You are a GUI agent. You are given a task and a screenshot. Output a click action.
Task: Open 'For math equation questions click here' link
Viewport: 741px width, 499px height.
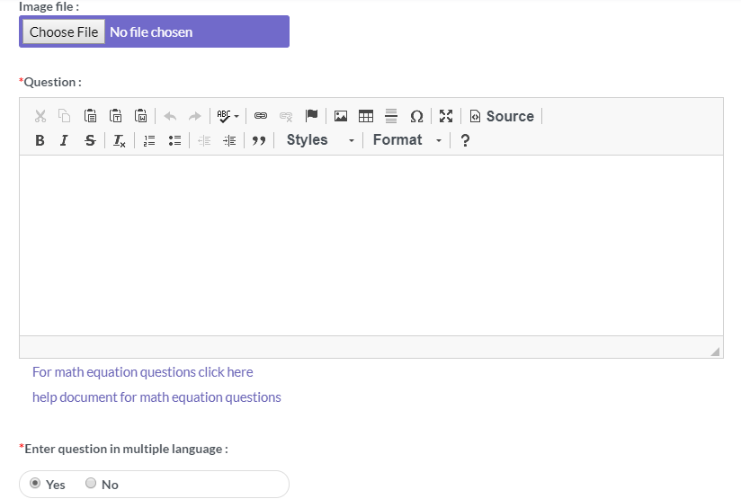click(x=143, y=372)
